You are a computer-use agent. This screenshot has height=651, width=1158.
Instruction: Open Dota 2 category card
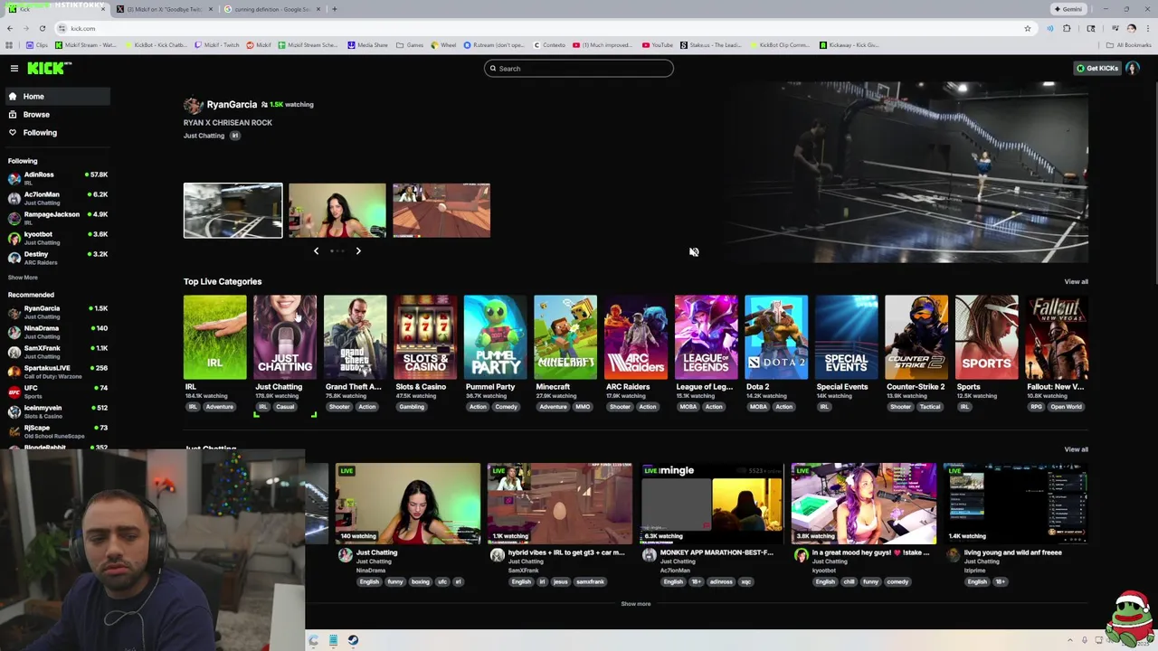click(776, 337)
